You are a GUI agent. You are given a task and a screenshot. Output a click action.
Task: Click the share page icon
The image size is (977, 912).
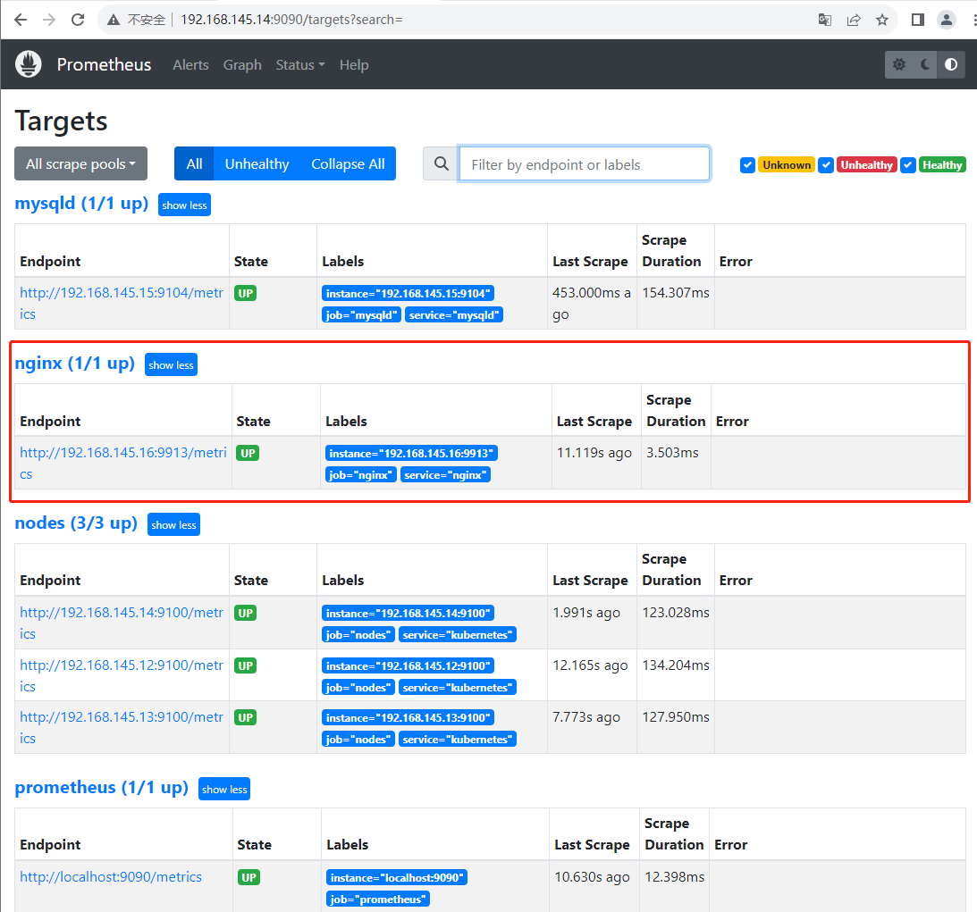click(853, 20)
